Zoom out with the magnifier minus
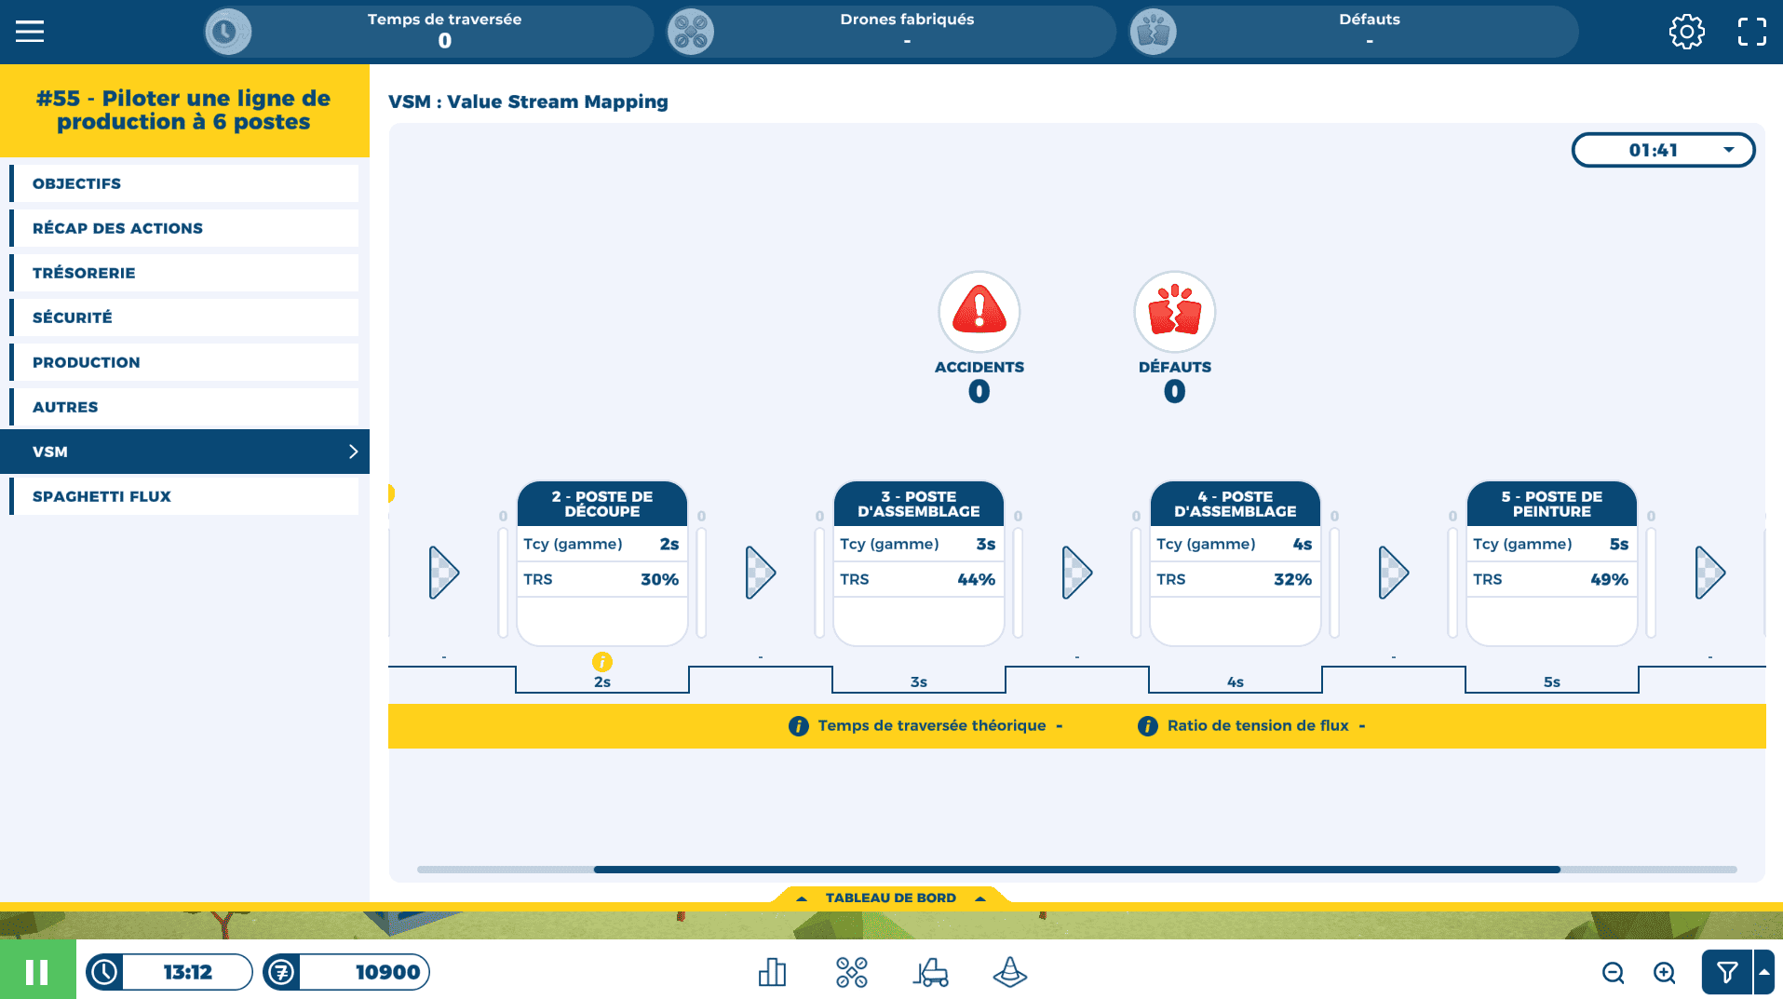 coord(1613,973)
